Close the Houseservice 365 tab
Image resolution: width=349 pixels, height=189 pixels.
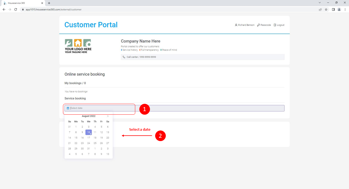tap(42, 3)
